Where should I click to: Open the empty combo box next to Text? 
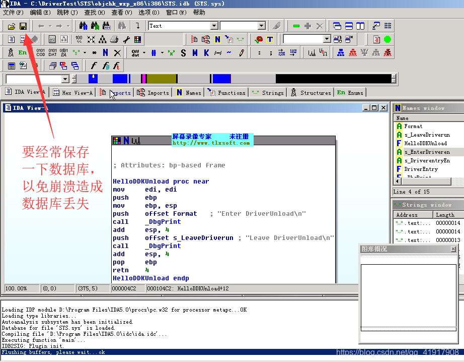pos(262,26)
